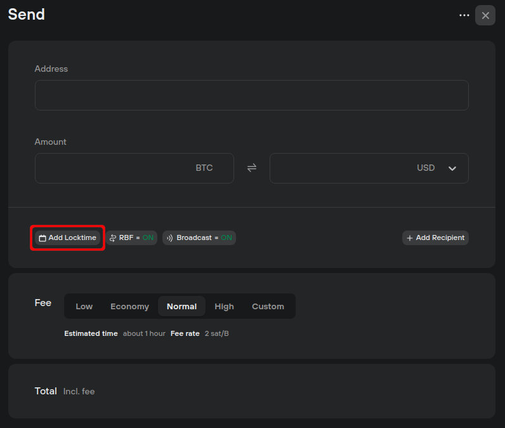Click the RBF replace icon
This screenshot has height=428, width=505.
coord(113,238)
